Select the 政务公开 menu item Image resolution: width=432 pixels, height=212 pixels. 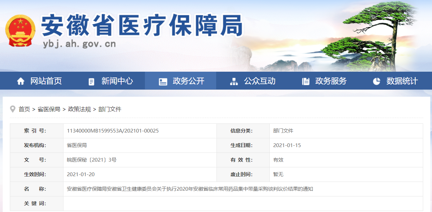pyautogui.click(x=188, y=81)
